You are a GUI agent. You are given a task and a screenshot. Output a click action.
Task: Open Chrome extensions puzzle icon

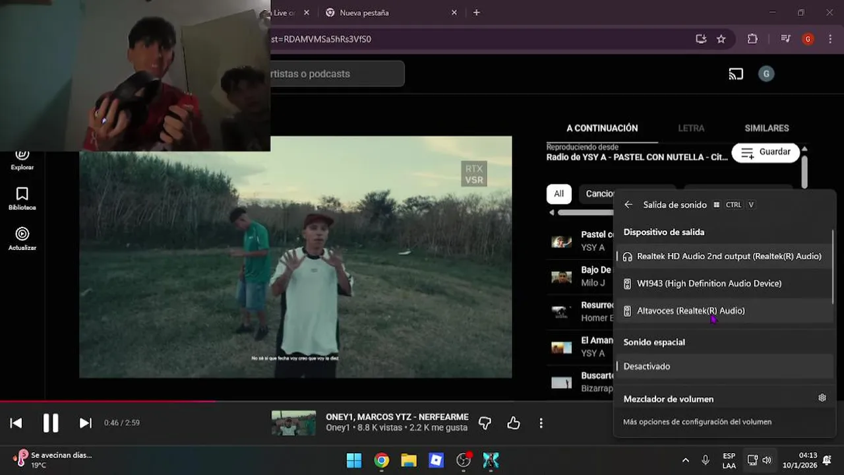pyautogui.click(x=752, y=39)
